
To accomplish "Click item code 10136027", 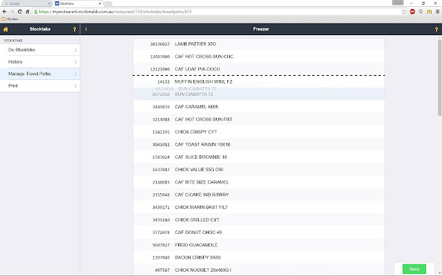I will [160, 44].
